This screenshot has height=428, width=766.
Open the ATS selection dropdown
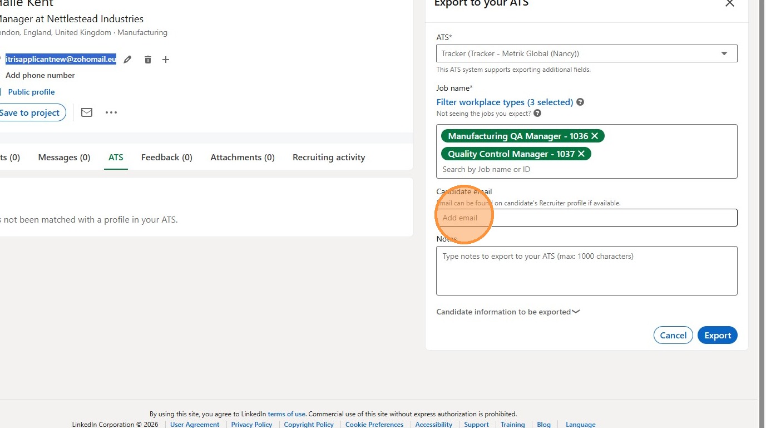(x=587, y=53)
